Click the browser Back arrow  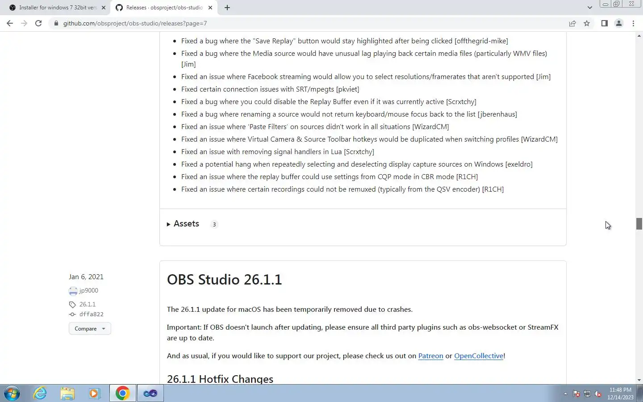pyautogui.click(x=10, y=23)
